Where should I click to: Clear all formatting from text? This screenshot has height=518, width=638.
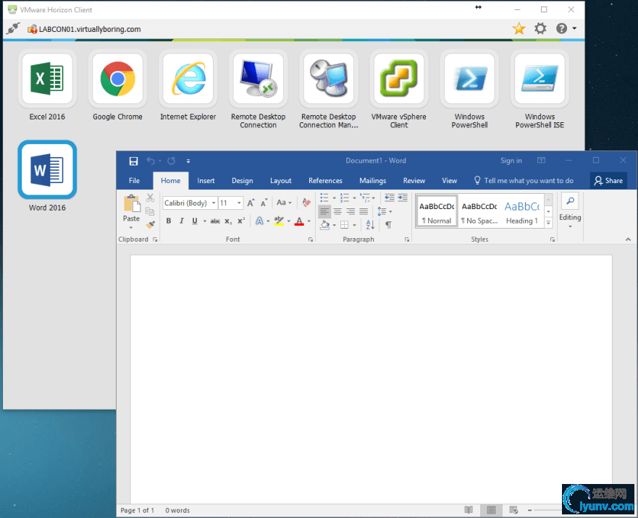[306, 203]
